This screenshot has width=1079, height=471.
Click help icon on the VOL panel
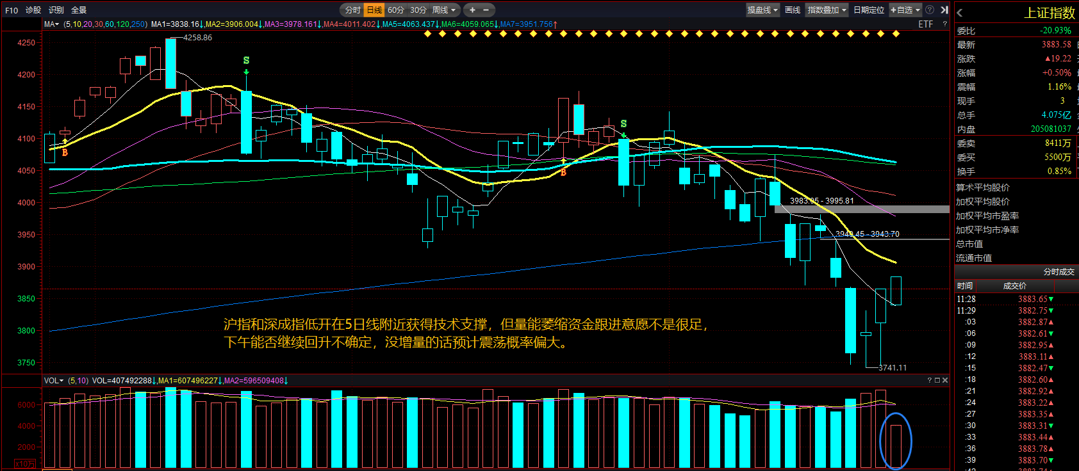point(929,380)
